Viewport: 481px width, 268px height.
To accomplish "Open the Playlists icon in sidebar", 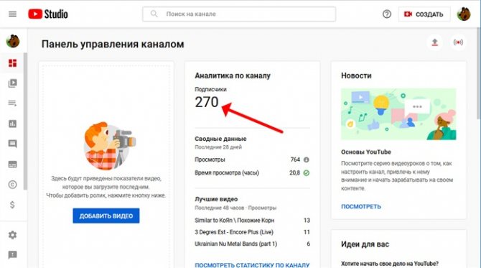I will click(13, 103).
